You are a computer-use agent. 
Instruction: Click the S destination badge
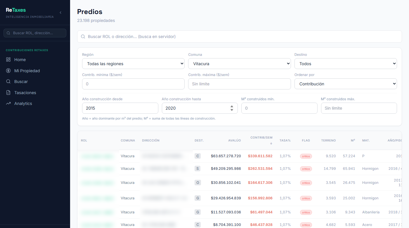tap(197, 169)
